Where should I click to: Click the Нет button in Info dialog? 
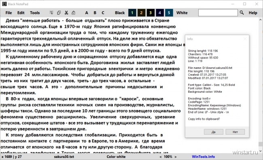pos(235,132)
